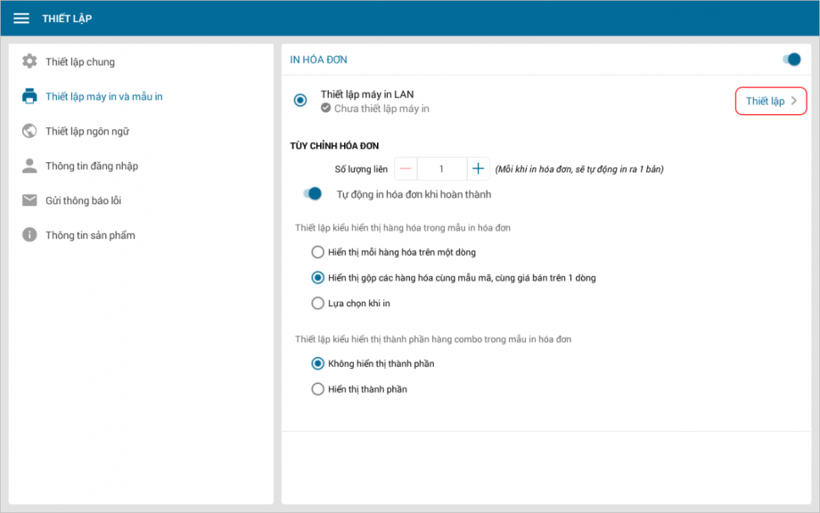Toggle Tự động in hóa đơn khi hoàn thành

(x=312, y=194)
